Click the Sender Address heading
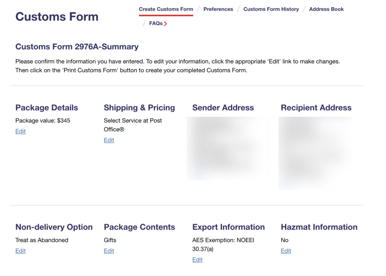Screen dimensions: 386x276 click(x=223, y=108)
